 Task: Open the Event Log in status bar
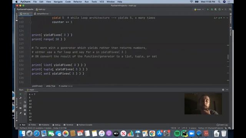click(x=222, y=125)
